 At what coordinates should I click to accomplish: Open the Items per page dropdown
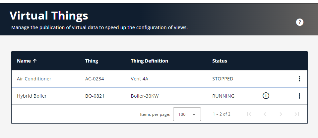[187, 114]
